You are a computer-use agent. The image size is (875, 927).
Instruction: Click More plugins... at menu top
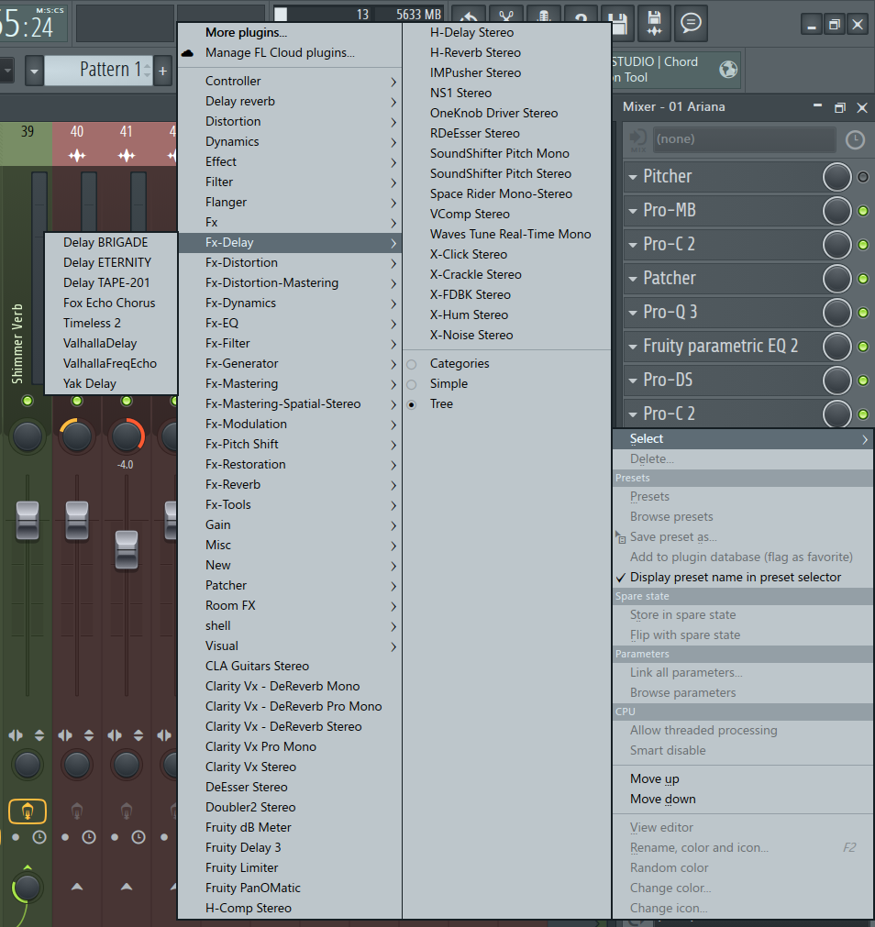[x=246, y=33]
